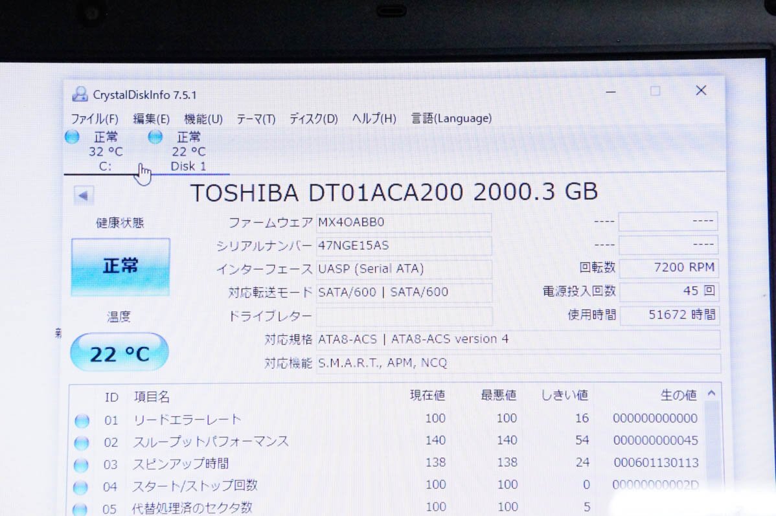Minimize the CrystalDiskInfo window
776x516 pixels.
pyautogui.click(x=611, y=91)
